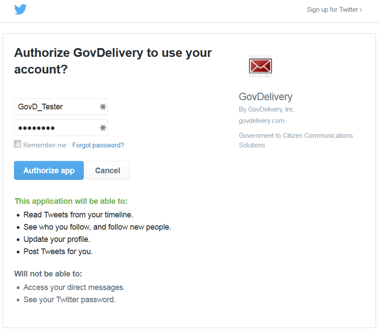This screenshot has height=332, width=380.
Task: Click the Twitter bird logo
Action: click(x=20, y=9)
